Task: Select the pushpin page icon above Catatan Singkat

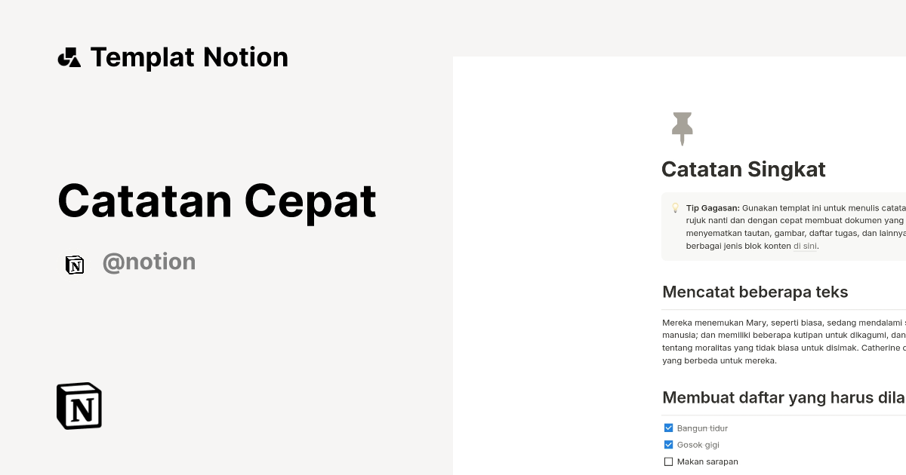Action: tap(682, 127)
